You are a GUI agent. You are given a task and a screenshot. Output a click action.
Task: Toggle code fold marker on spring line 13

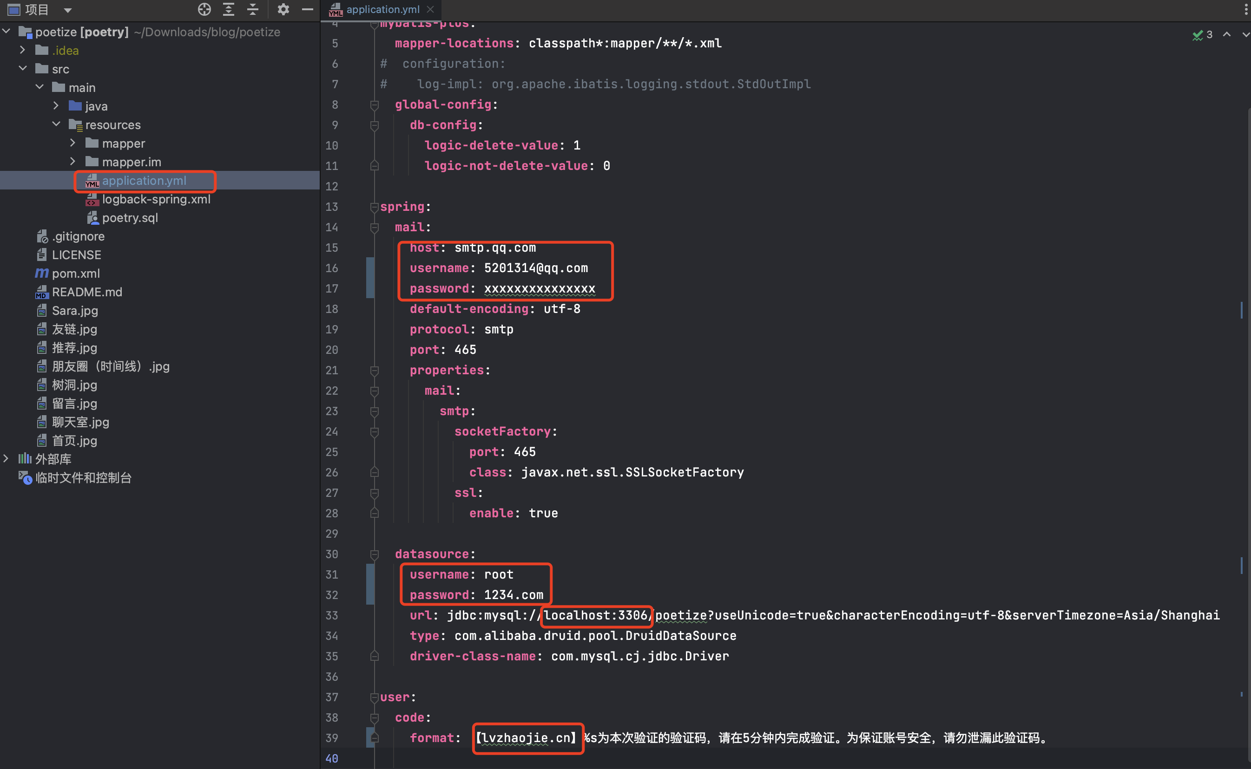click(374, 207)
